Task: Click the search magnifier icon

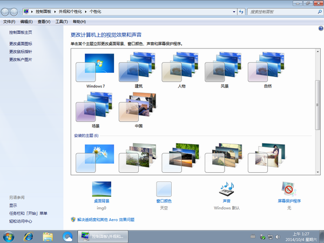Action: [x=320, y=12]
